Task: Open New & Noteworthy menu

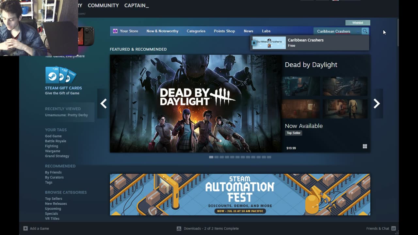Action: click(162, 31)
